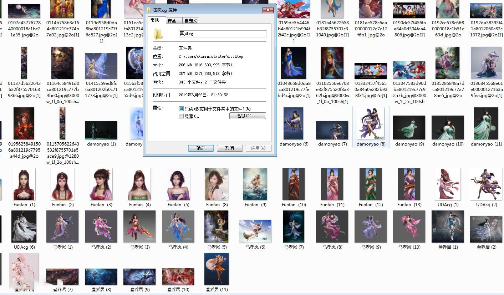Select the damonyao (9) image thumbnail
Viewport: 504px width, 295px height.
pos(409,127)
